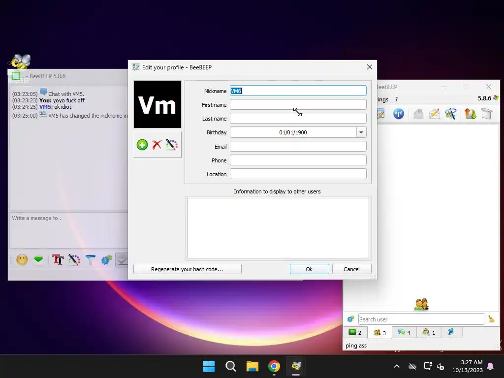
Task: Open the taskbar clock showing 3:27 AM
Action: (468, 366)
